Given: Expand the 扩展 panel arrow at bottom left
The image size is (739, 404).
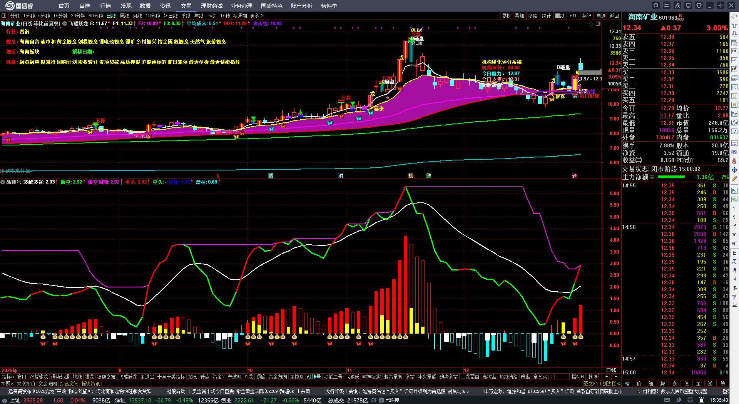Looking at the screenshot, I should [x=7, y=384].
